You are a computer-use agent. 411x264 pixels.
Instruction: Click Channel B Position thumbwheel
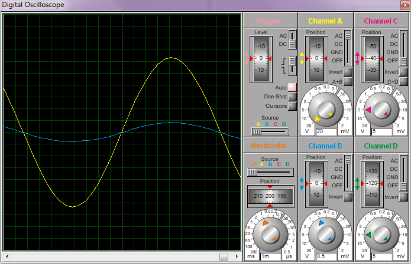pyautogui.click(x=316, y=184)
